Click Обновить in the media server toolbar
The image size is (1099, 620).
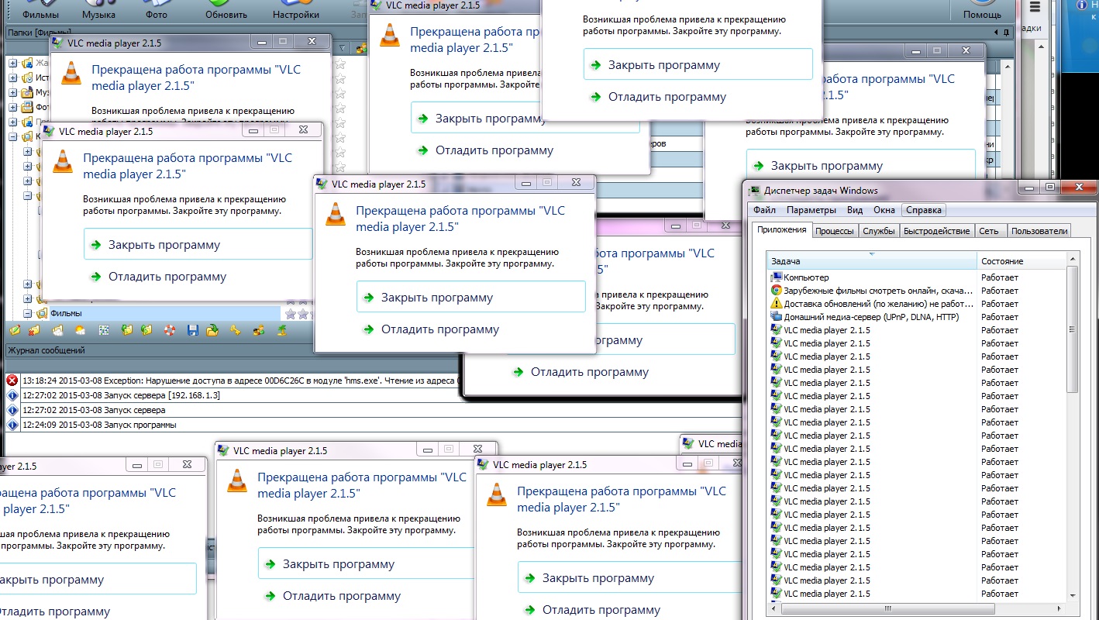(226, 14)
